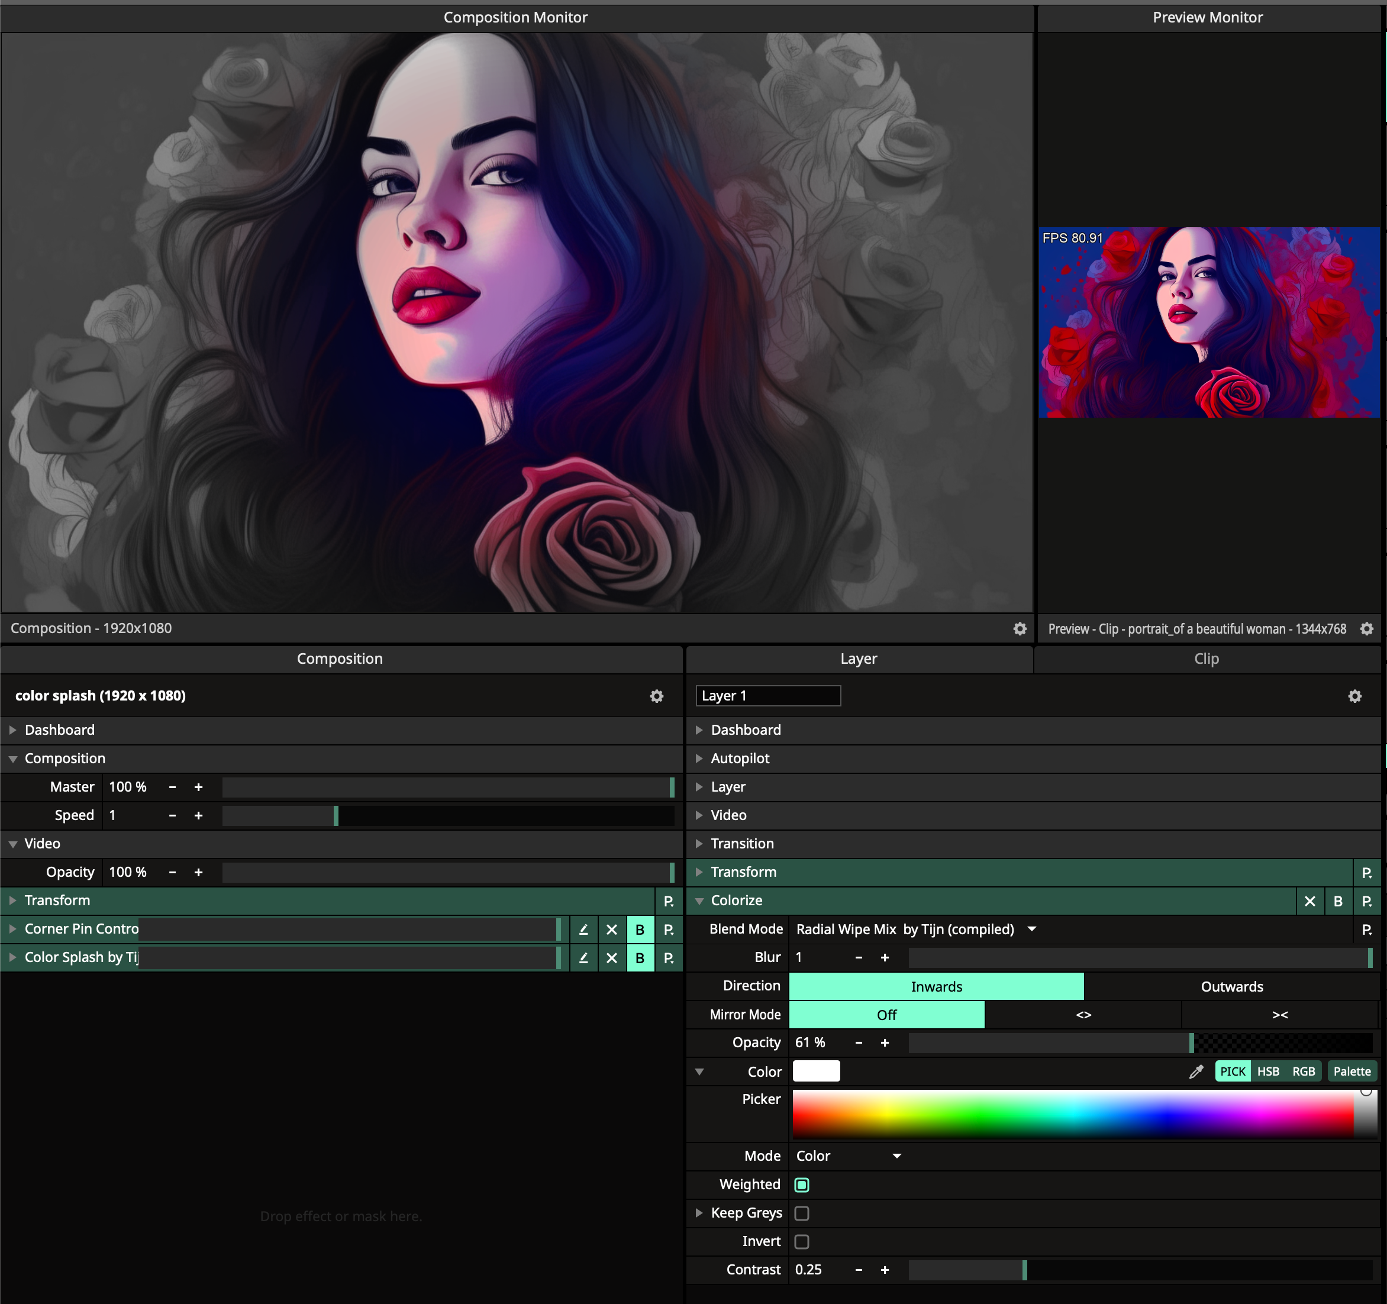
Task: Open Preview Monitor settings gear
Action: pos(1367,628)
